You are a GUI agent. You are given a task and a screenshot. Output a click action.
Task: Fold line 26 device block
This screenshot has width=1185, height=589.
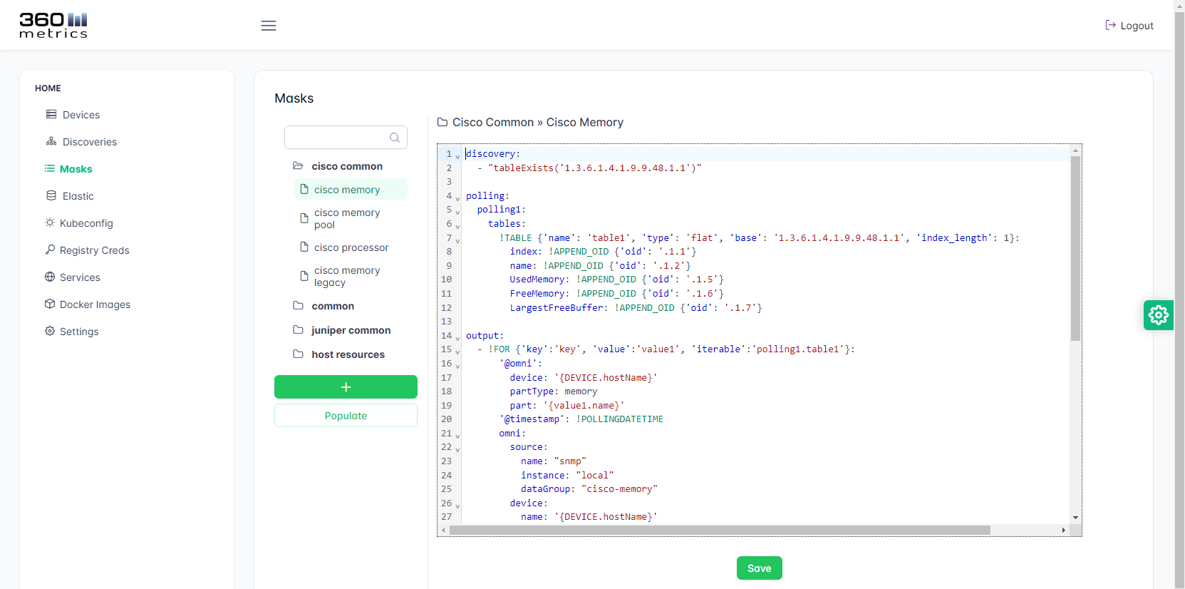click(457, 506)
